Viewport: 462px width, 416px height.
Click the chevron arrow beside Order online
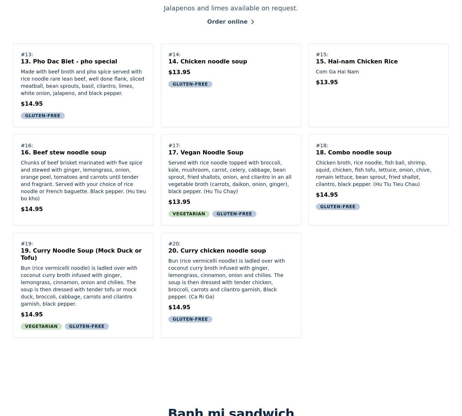tap(252, 22)
